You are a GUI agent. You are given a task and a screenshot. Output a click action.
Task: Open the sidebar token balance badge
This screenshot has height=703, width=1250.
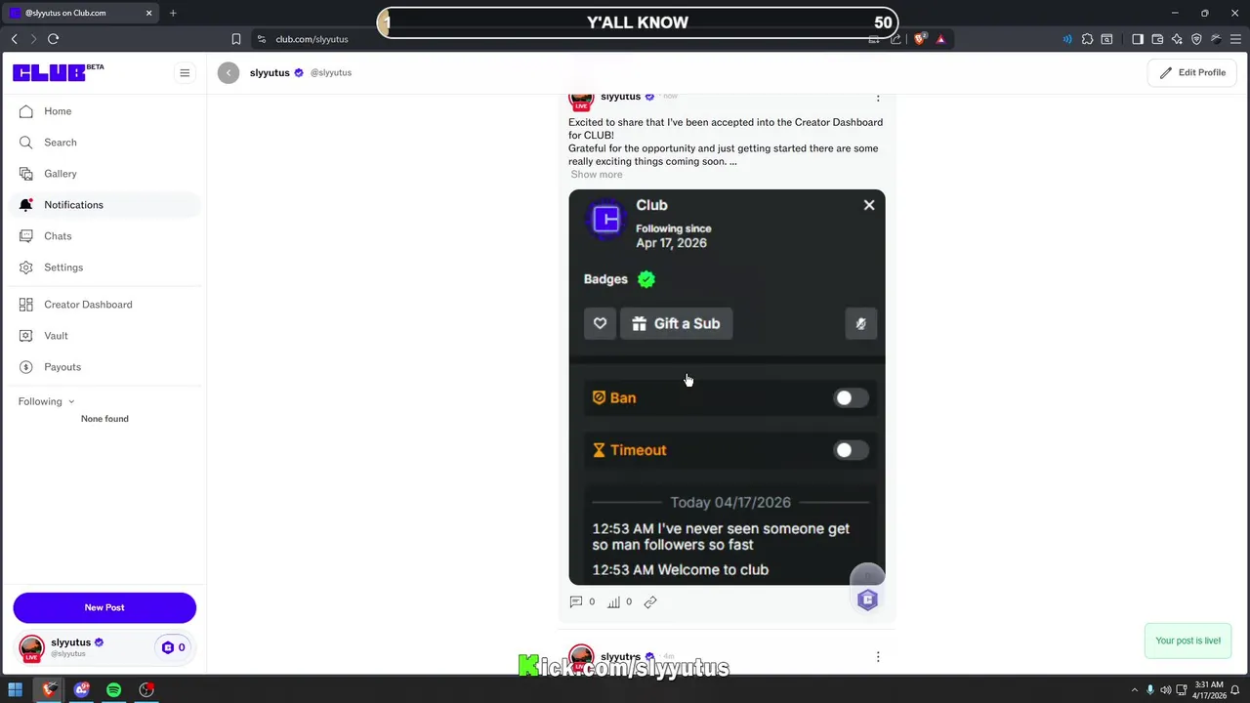pyautogui.click(x=173, y=647)
